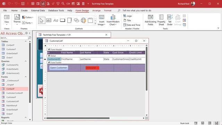The width and height of the screenshot is (222, 125).
Task: Add a Title to the form
Action: (x=127, y=20)
